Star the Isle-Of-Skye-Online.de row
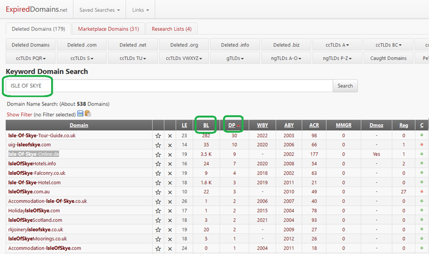429x254 pixels. pyautogui.click(x=158, y=155)
